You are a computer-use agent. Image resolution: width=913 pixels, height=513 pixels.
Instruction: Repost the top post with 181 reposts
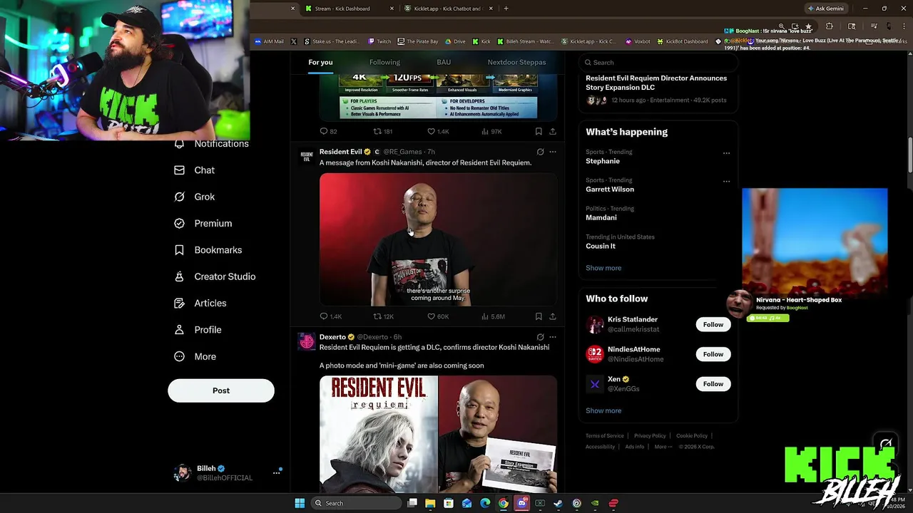click(x=383, y=131)
